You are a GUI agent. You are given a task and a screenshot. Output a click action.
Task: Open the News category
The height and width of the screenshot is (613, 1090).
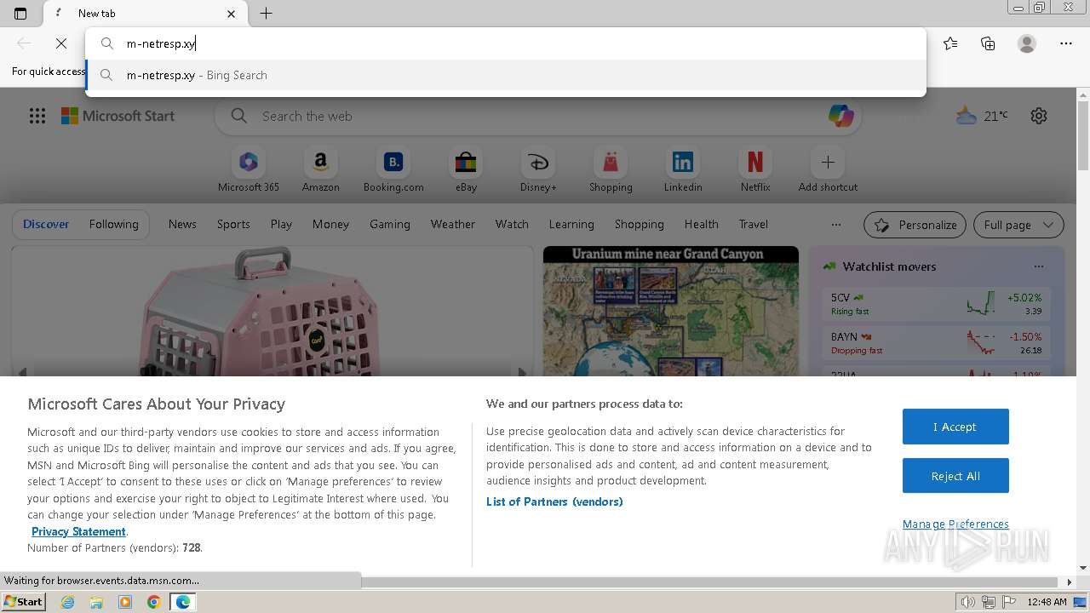pos(182,224)
